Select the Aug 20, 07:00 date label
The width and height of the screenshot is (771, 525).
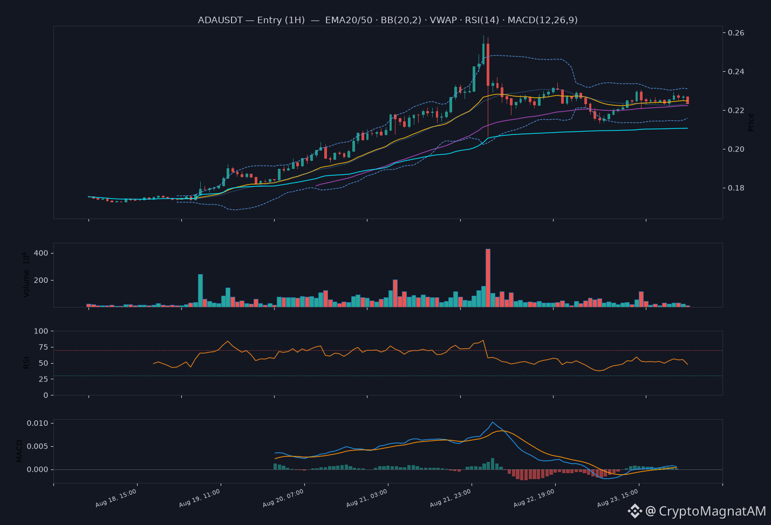[283, 498]
